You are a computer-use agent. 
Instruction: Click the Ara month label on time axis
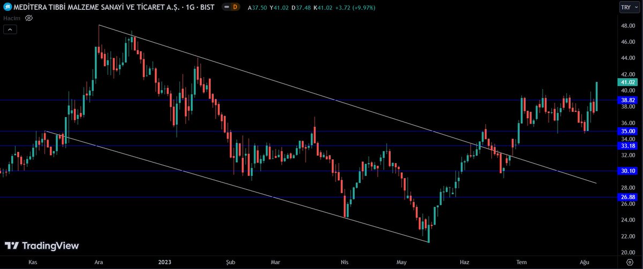tap(99, 263)
